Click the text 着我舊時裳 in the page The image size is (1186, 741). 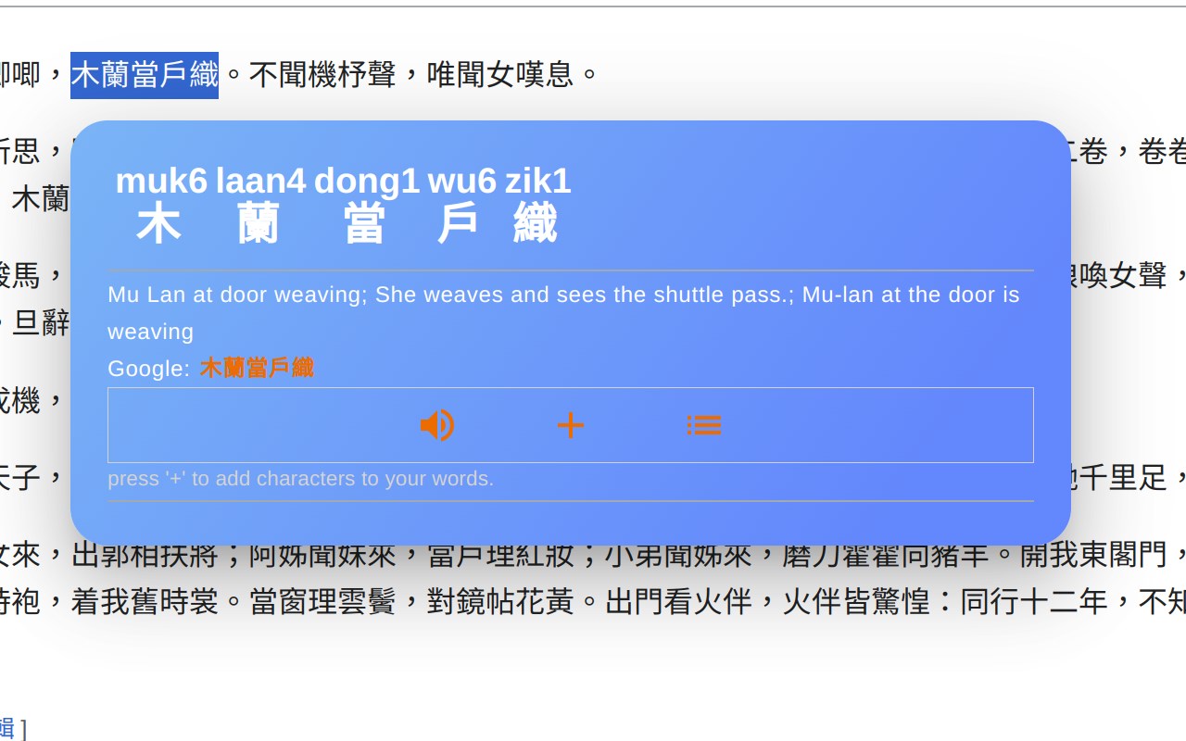[x=145, y=602]
